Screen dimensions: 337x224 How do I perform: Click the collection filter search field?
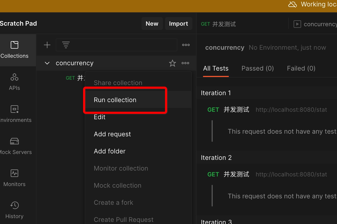121,45
